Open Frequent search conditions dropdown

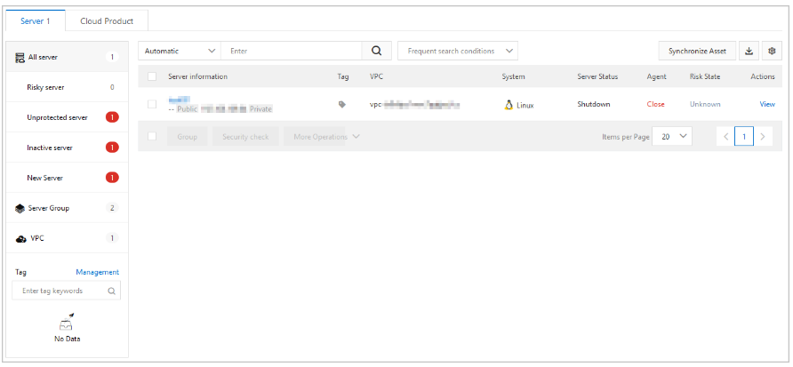click(x=458, y=51)
